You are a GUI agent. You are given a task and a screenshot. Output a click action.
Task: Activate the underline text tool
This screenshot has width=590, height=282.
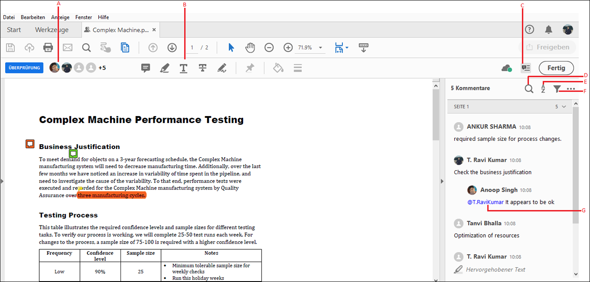183,68
